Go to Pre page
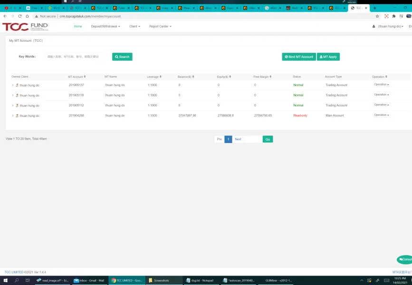The width and height of the screenshot is (412, 285). tap(220, 139)
